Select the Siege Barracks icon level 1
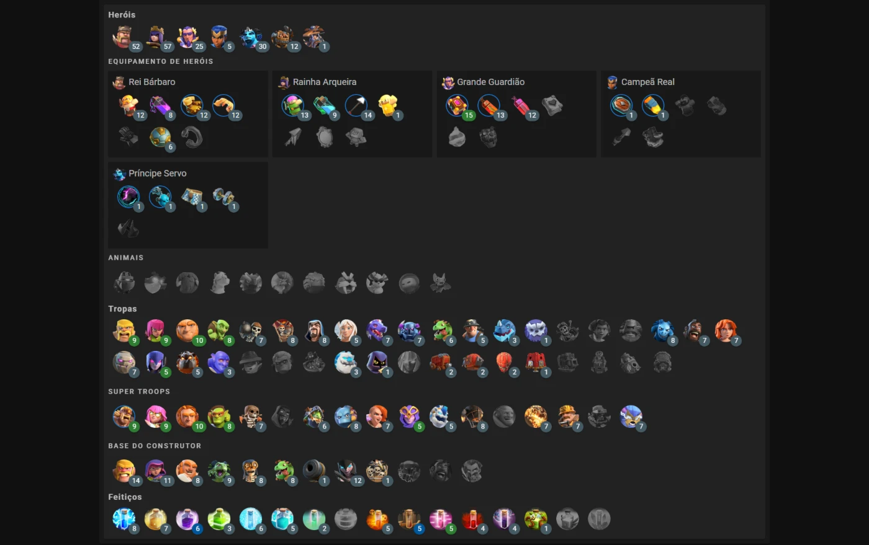This screenshot has height=545, width=869. pyautogui.click(x=536, y=362)
